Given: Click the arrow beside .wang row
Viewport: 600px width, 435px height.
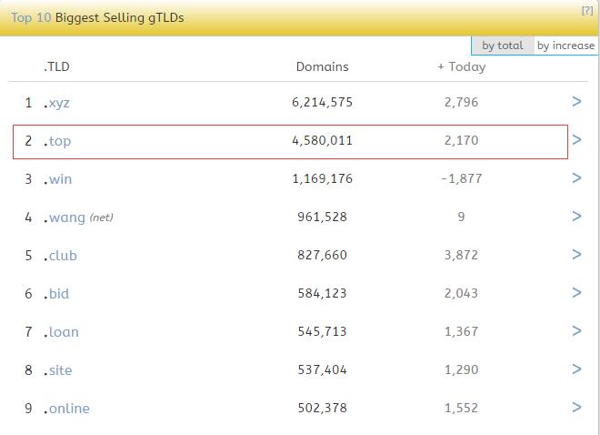Looking at the screenshot, I should 576,217.
